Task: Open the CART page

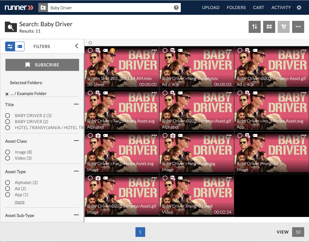Action: [x=258, y=8]
